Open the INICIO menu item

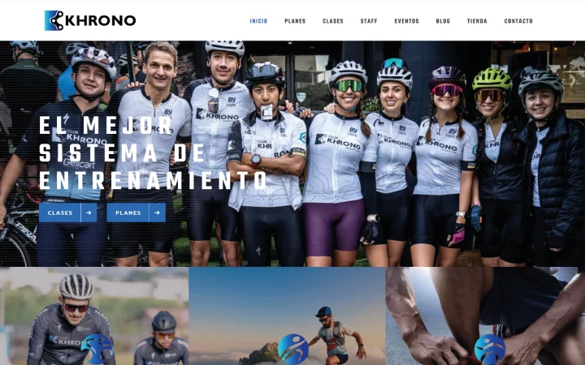(258, 21)
